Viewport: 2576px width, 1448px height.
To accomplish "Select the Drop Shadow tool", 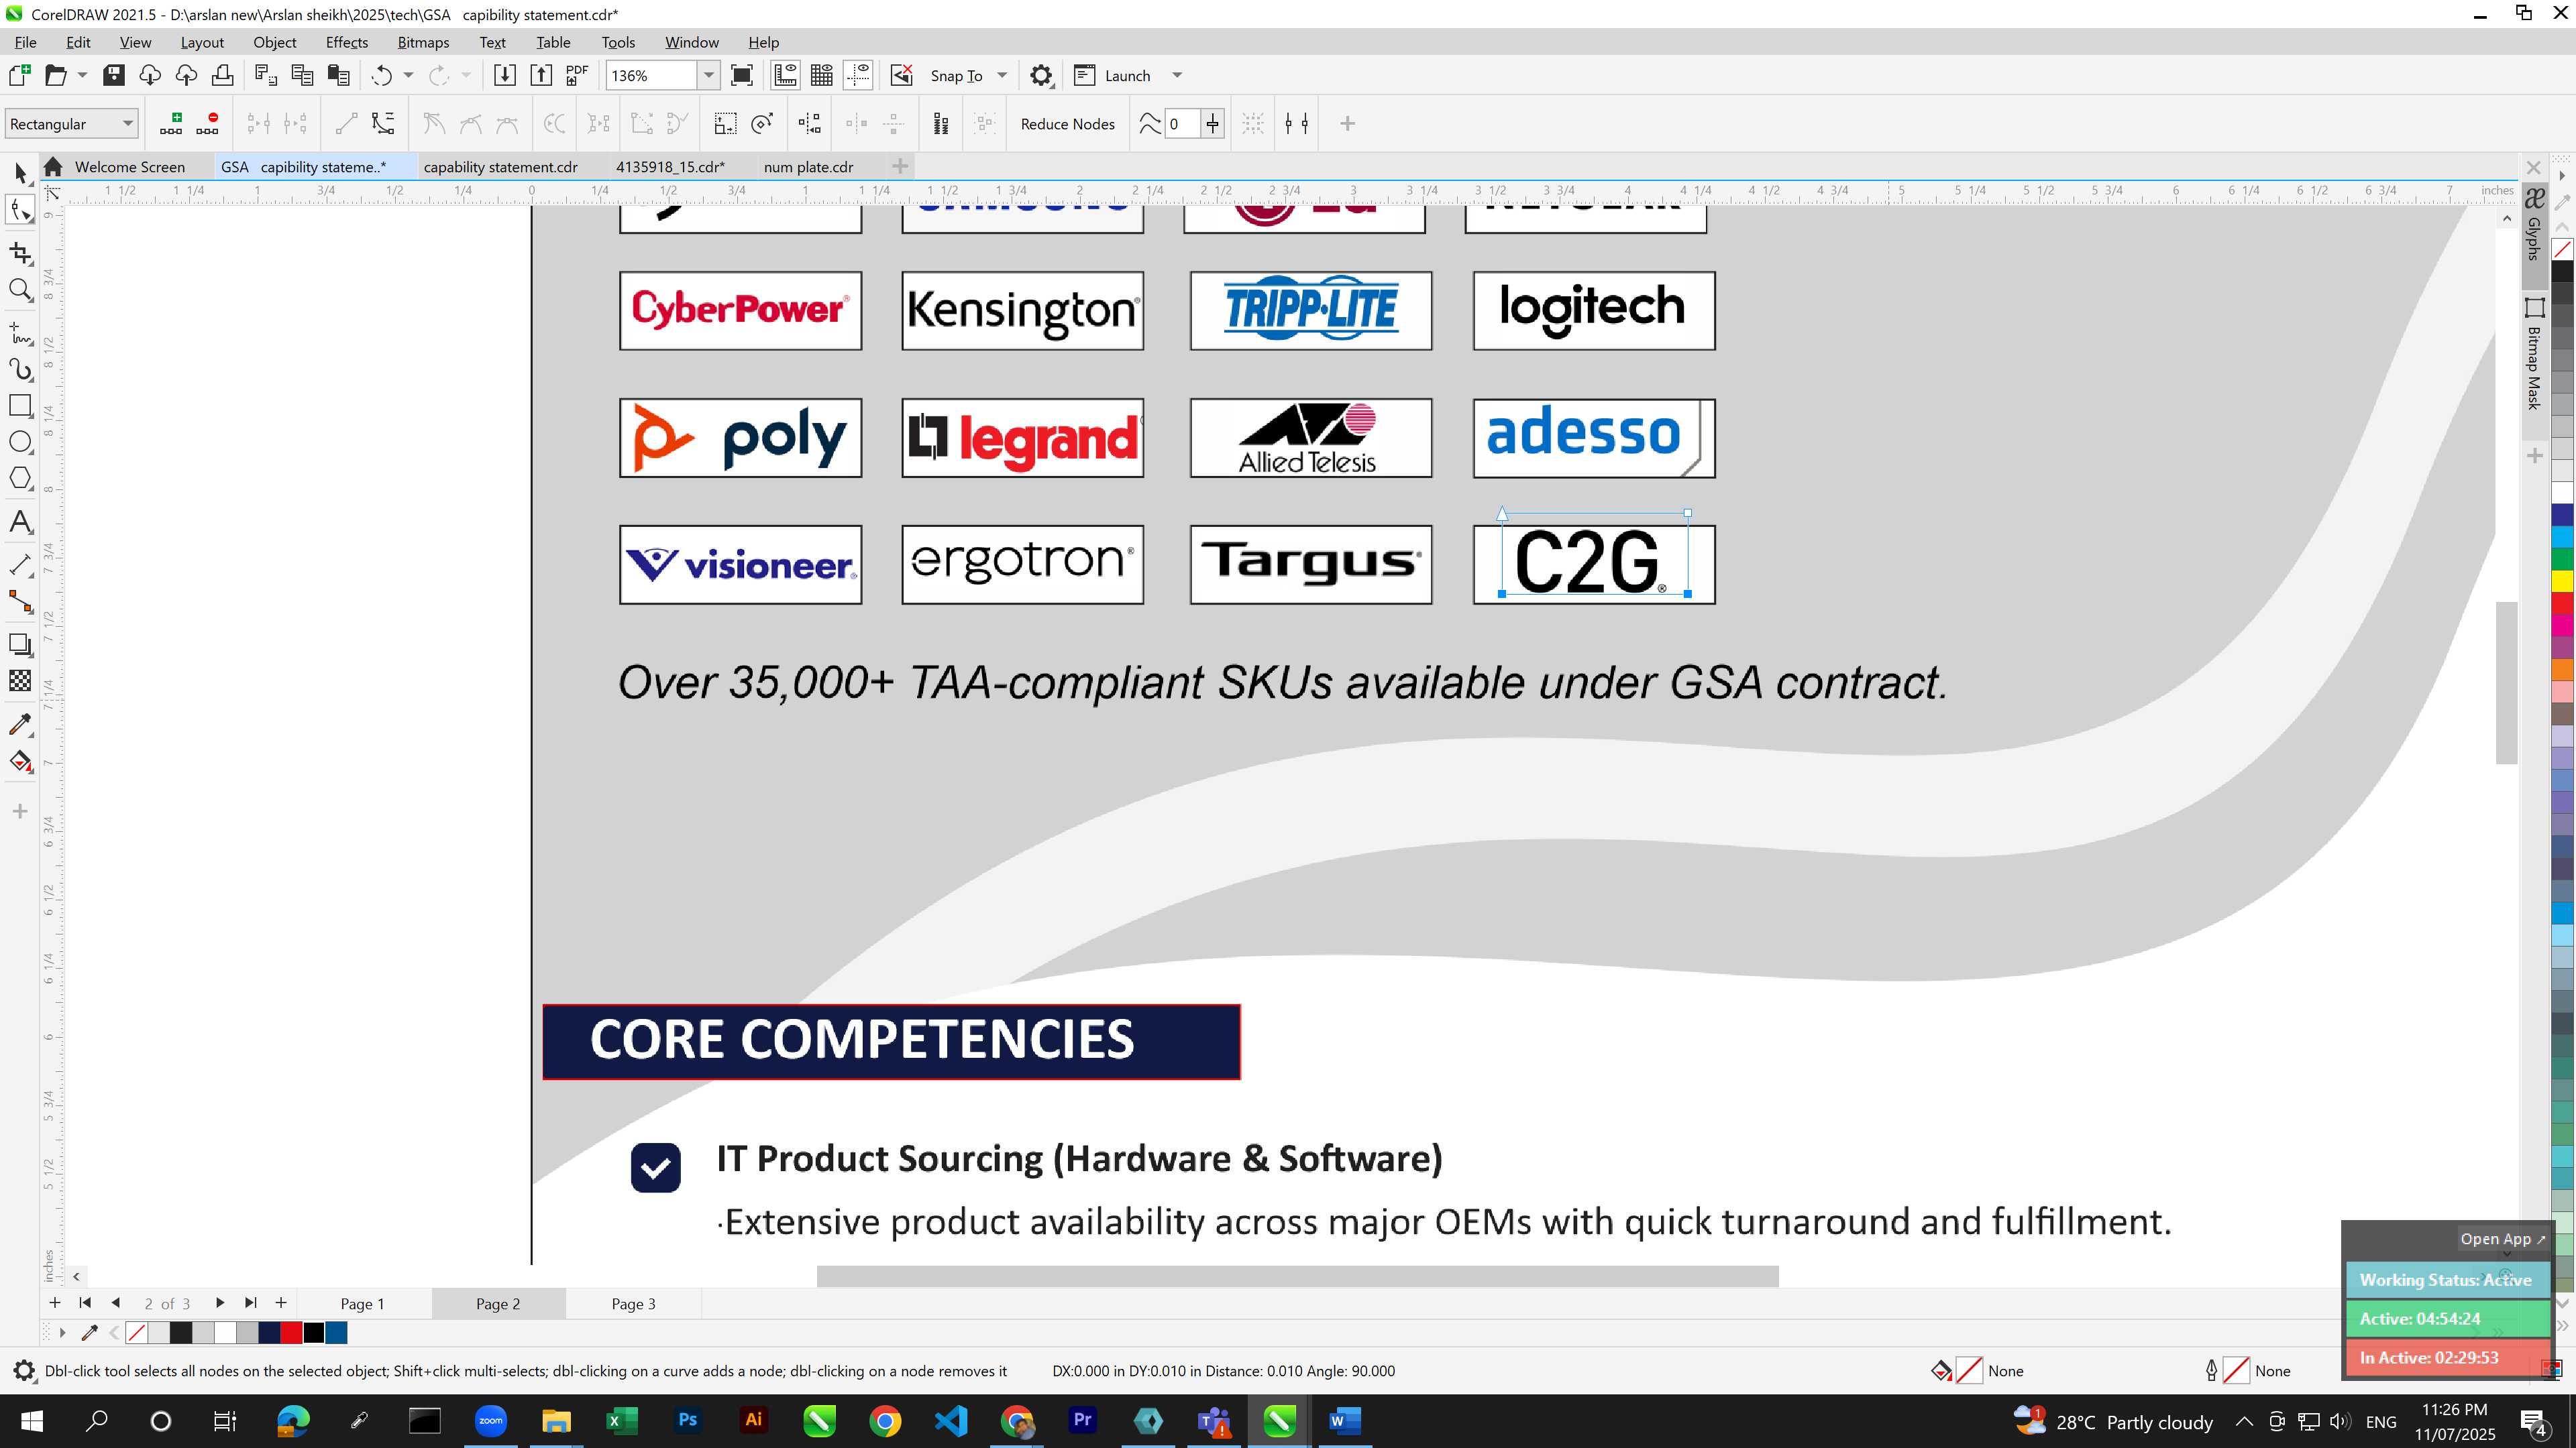I will (x=20, y=644).
